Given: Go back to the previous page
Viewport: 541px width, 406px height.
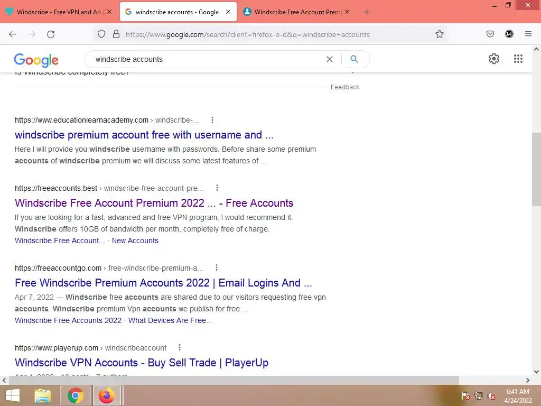Looking at the screenshot, I should point(13,34).
